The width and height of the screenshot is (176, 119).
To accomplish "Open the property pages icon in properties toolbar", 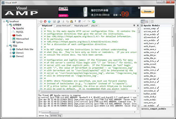I will pyautogui.click(x=152, y=21).
